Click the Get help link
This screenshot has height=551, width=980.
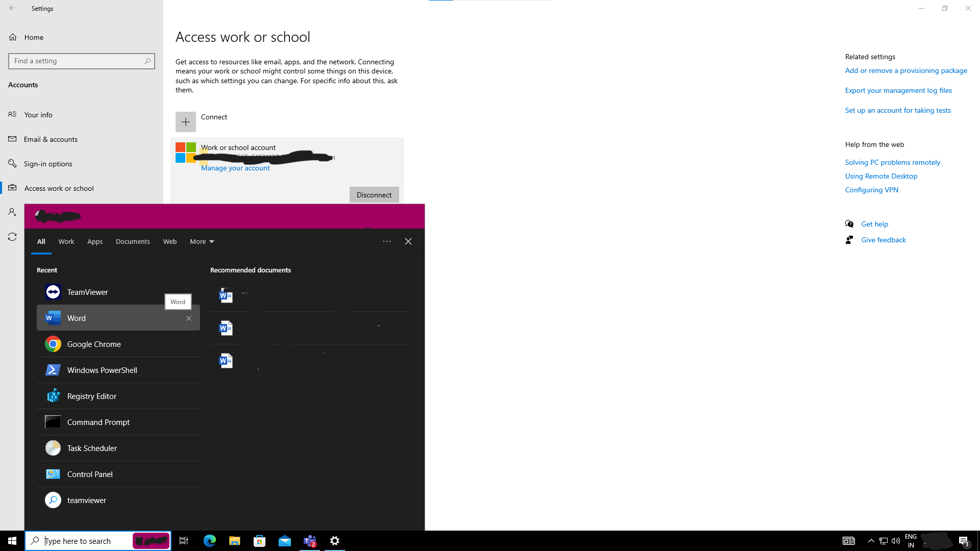[874, 224]
